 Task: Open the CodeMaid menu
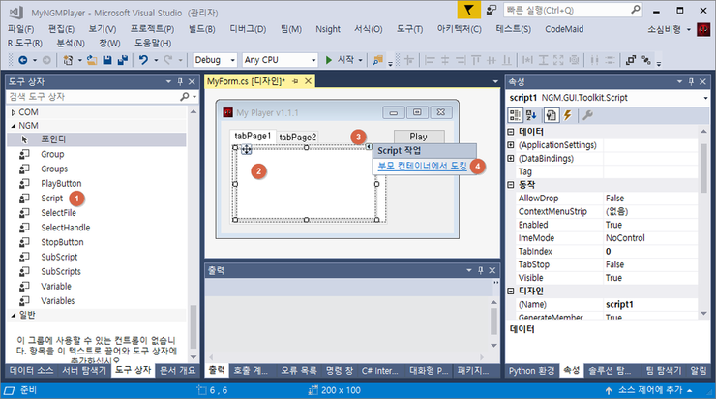[564, 29]
